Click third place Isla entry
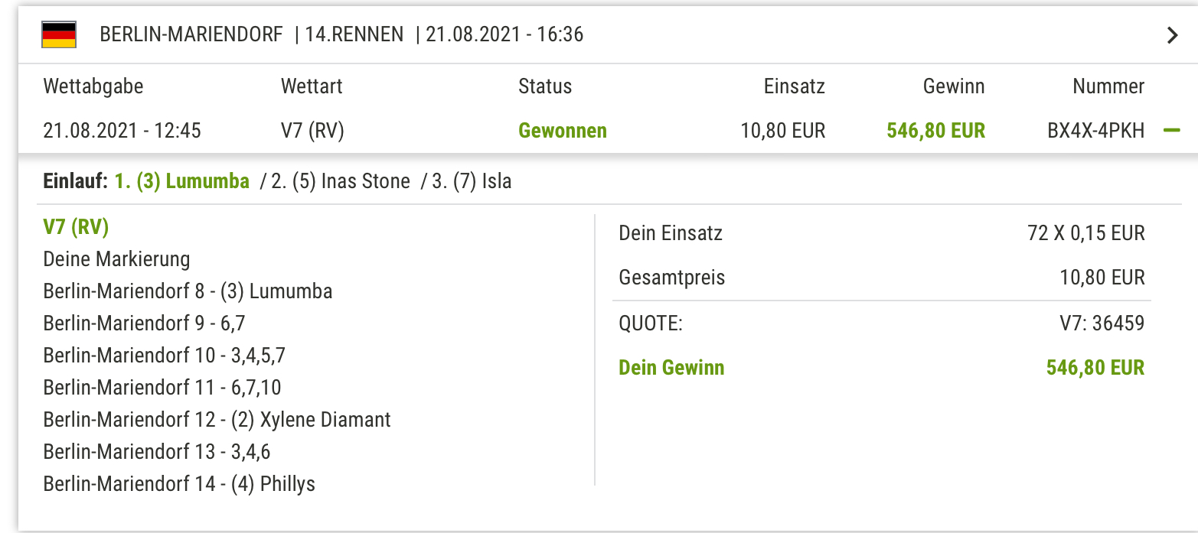Viewport: 1198px width, 533px height. 472,182
